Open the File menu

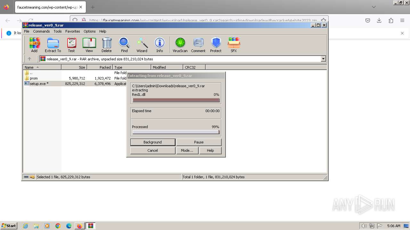(27, 31)
